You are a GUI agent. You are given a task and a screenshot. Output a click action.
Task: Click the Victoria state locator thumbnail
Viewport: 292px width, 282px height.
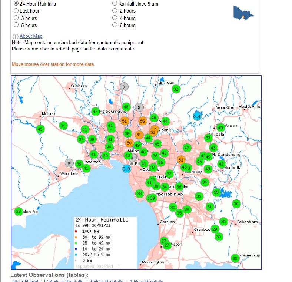click(x=243, y=13)
